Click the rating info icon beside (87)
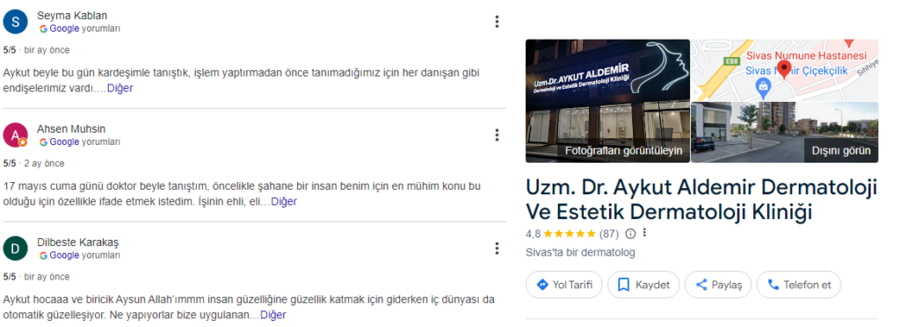 630,234
